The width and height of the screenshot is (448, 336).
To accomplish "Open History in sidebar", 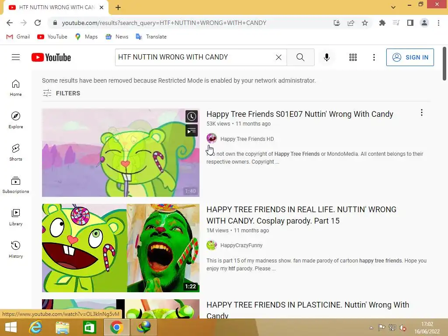I will coord(16,250).
